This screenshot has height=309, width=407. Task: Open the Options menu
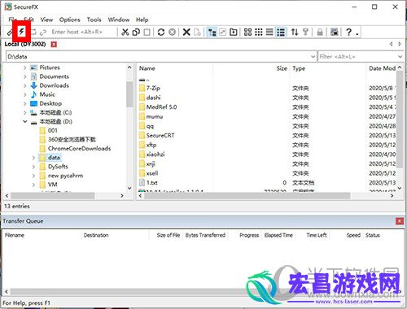pos(70,20)
